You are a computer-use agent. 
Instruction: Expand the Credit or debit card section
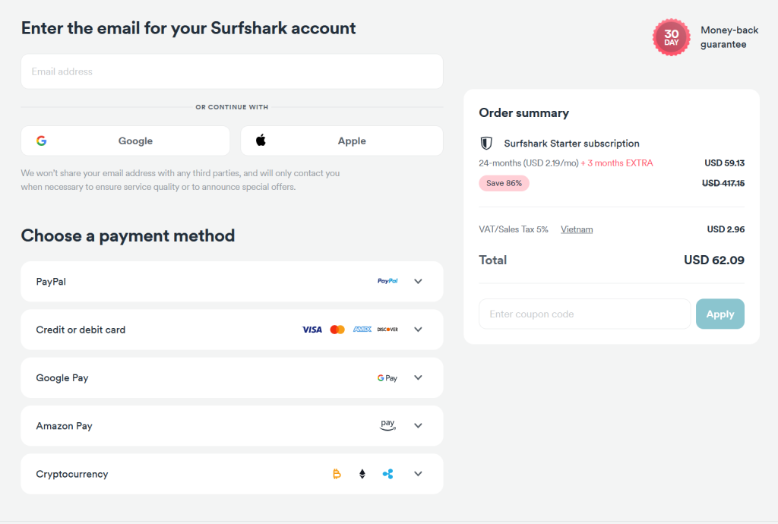pos(418,329)
